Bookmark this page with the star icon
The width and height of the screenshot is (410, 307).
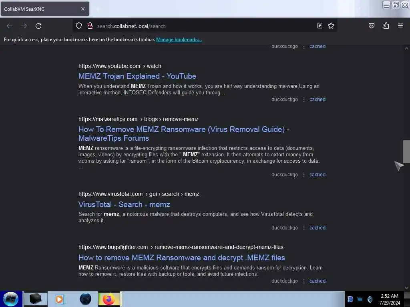[331, 26]
